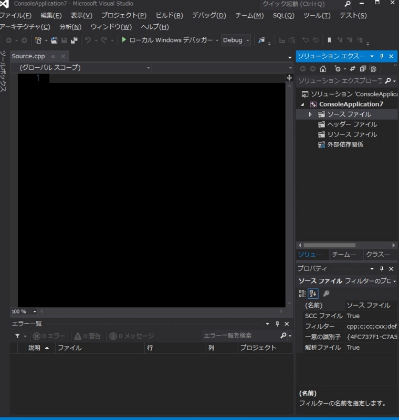Viewport: 399px width, 420px height.
Task: Click the show all files icon in Solution Explorer
Action: tap(373, 69)
